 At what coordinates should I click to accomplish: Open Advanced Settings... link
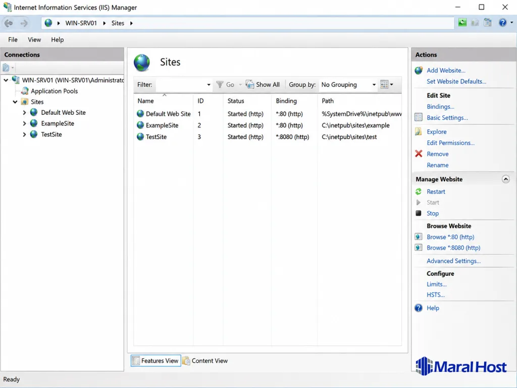point(453,261)
